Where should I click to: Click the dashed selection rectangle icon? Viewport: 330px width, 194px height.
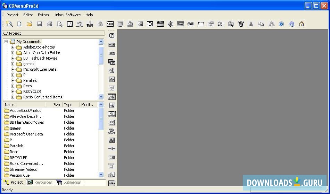click(x=201, y=24)
